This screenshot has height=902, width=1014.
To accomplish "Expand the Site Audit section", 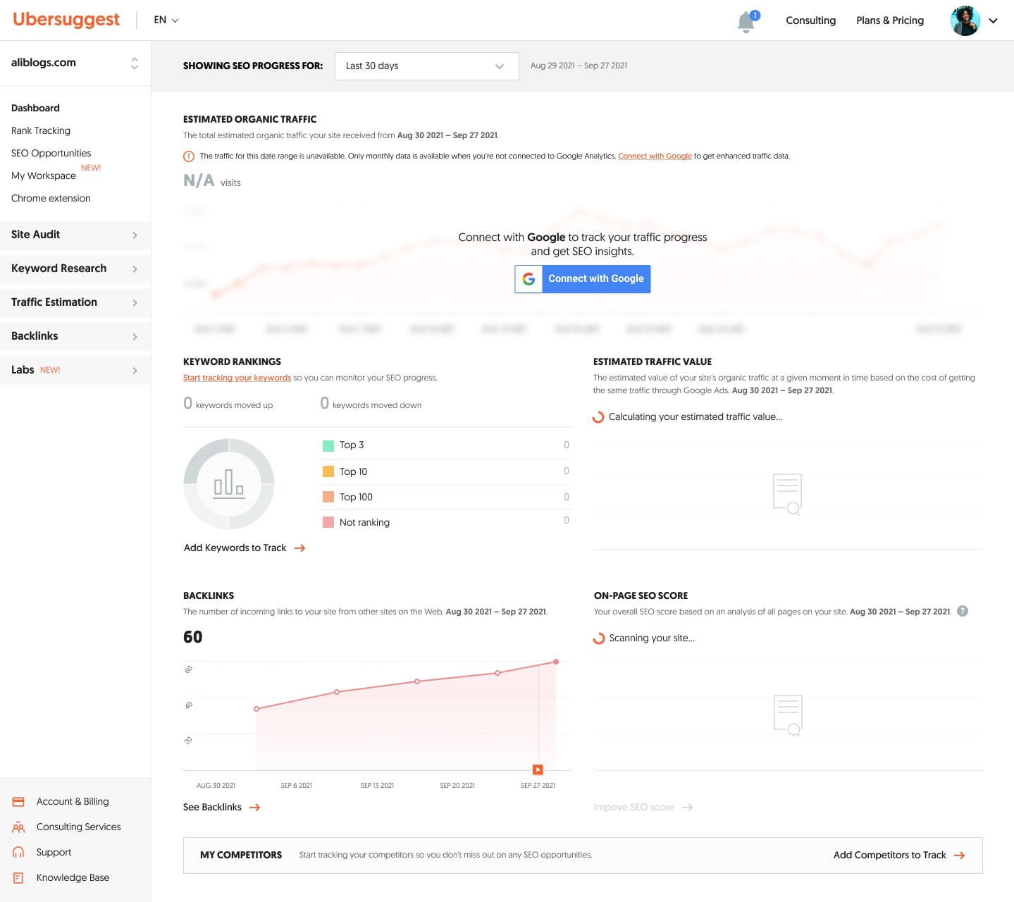I will click(x=75, y=235).
